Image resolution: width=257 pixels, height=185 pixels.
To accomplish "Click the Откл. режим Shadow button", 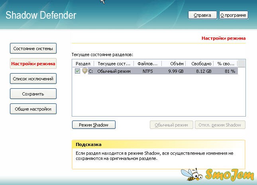I will pyautogui.click(x=220, y=125).
